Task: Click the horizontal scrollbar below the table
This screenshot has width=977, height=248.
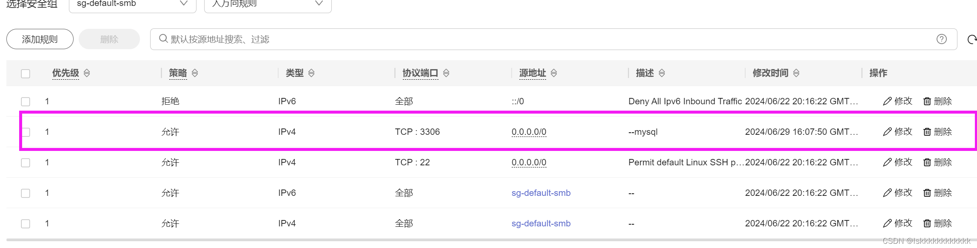Action: [491, 240]
